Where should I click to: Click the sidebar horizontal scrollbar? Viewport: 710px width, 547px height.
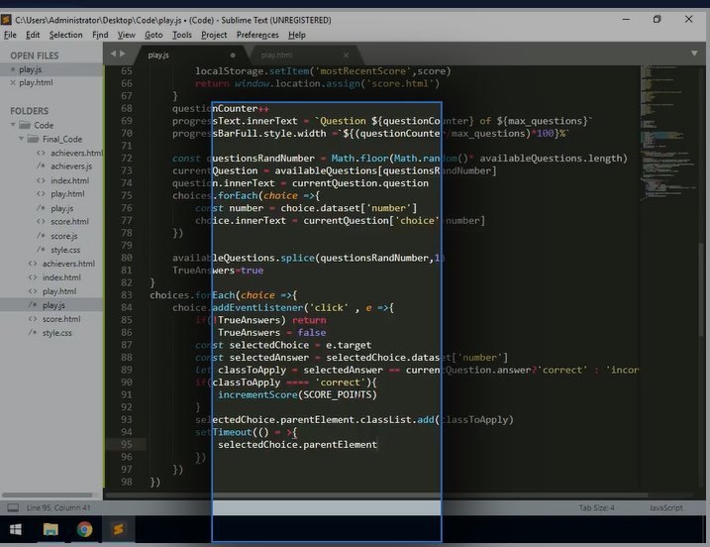coord(48,494)
